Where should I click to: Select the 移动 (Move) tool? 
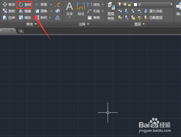coord(9,4)
